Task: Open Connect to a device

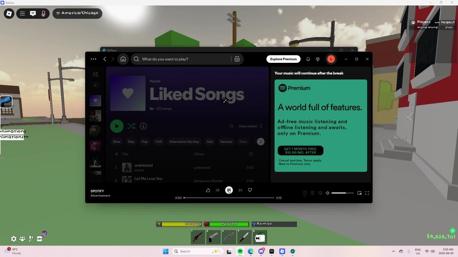Action: (x=320, y=193)
